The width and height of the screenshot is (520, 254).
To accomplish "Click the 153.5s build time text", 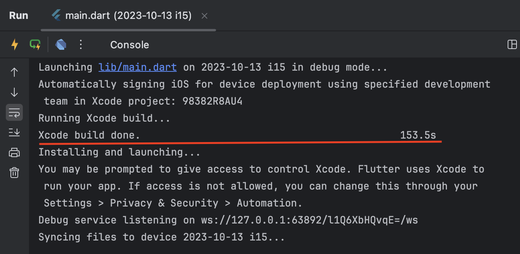I will (x=418, y=135).
